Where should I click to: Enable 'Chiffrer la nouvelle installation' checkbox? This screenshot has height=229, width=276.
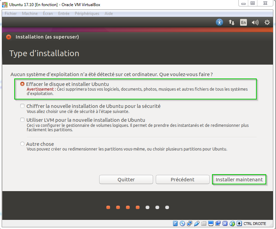coord(22,106)
